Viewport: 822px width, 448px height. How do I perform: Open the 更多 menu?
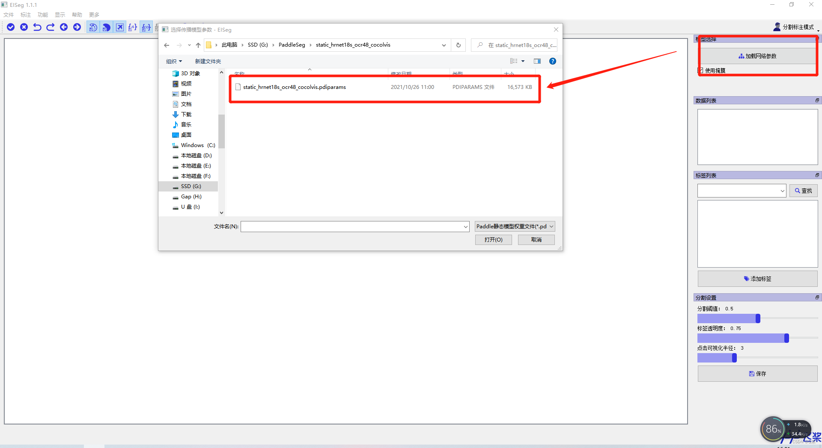tap(94, 15)
